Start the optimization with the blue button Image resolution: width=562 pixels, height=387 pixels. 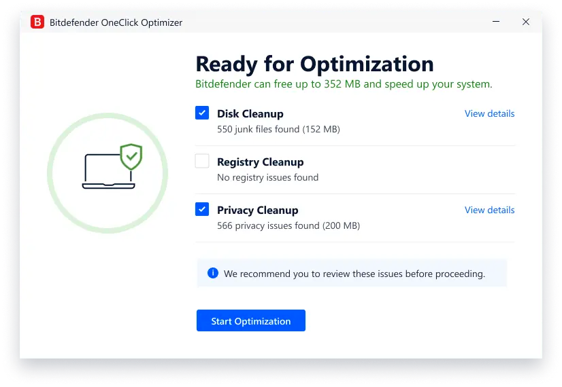pyautogui.click(x=251, y=320)
